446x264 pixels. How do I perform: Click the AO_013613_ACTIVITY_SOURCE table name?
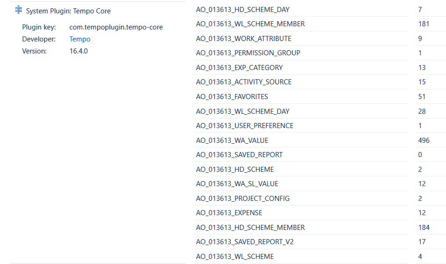tap(244, 82)
